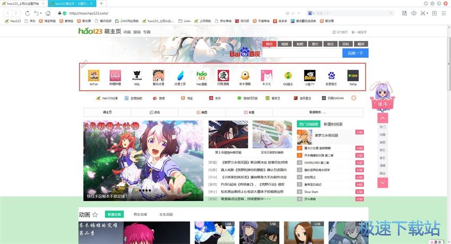
Task: Select the 视频 search type tab
Action: (x=285, y=44)
